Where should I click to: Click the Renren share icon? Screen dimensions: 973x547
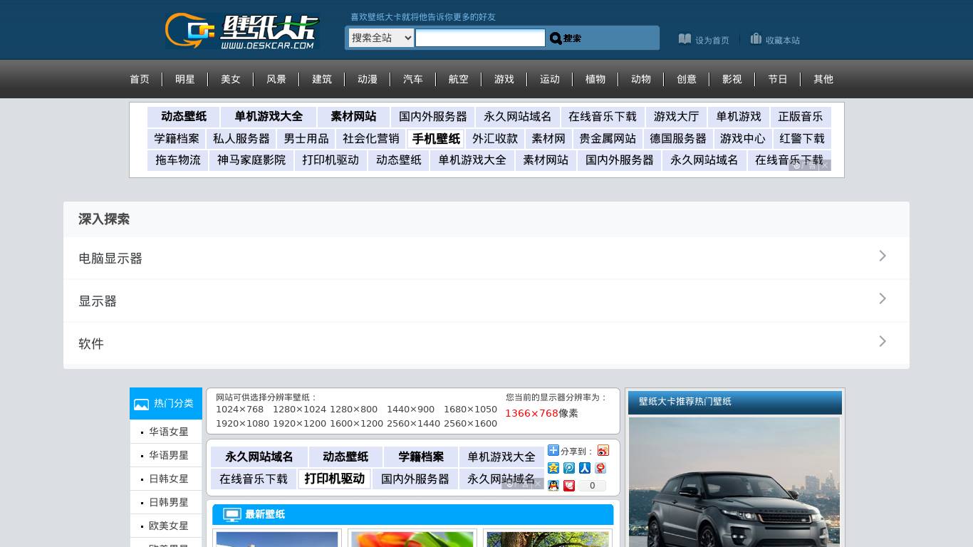(585, 468)
